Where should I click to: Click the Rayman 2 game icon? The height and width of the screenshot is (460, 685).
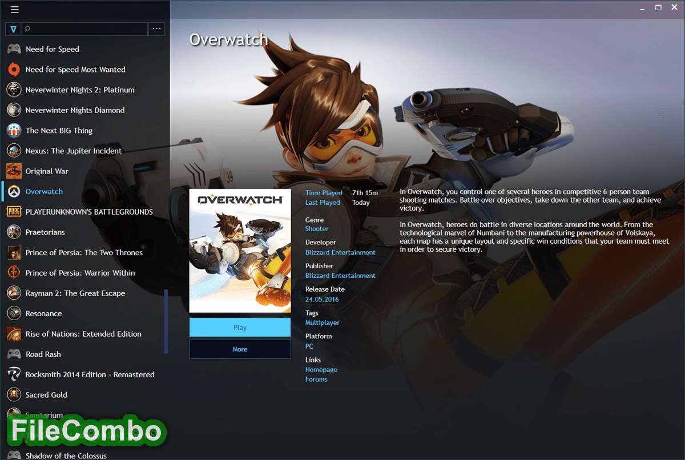click(14, 293)
